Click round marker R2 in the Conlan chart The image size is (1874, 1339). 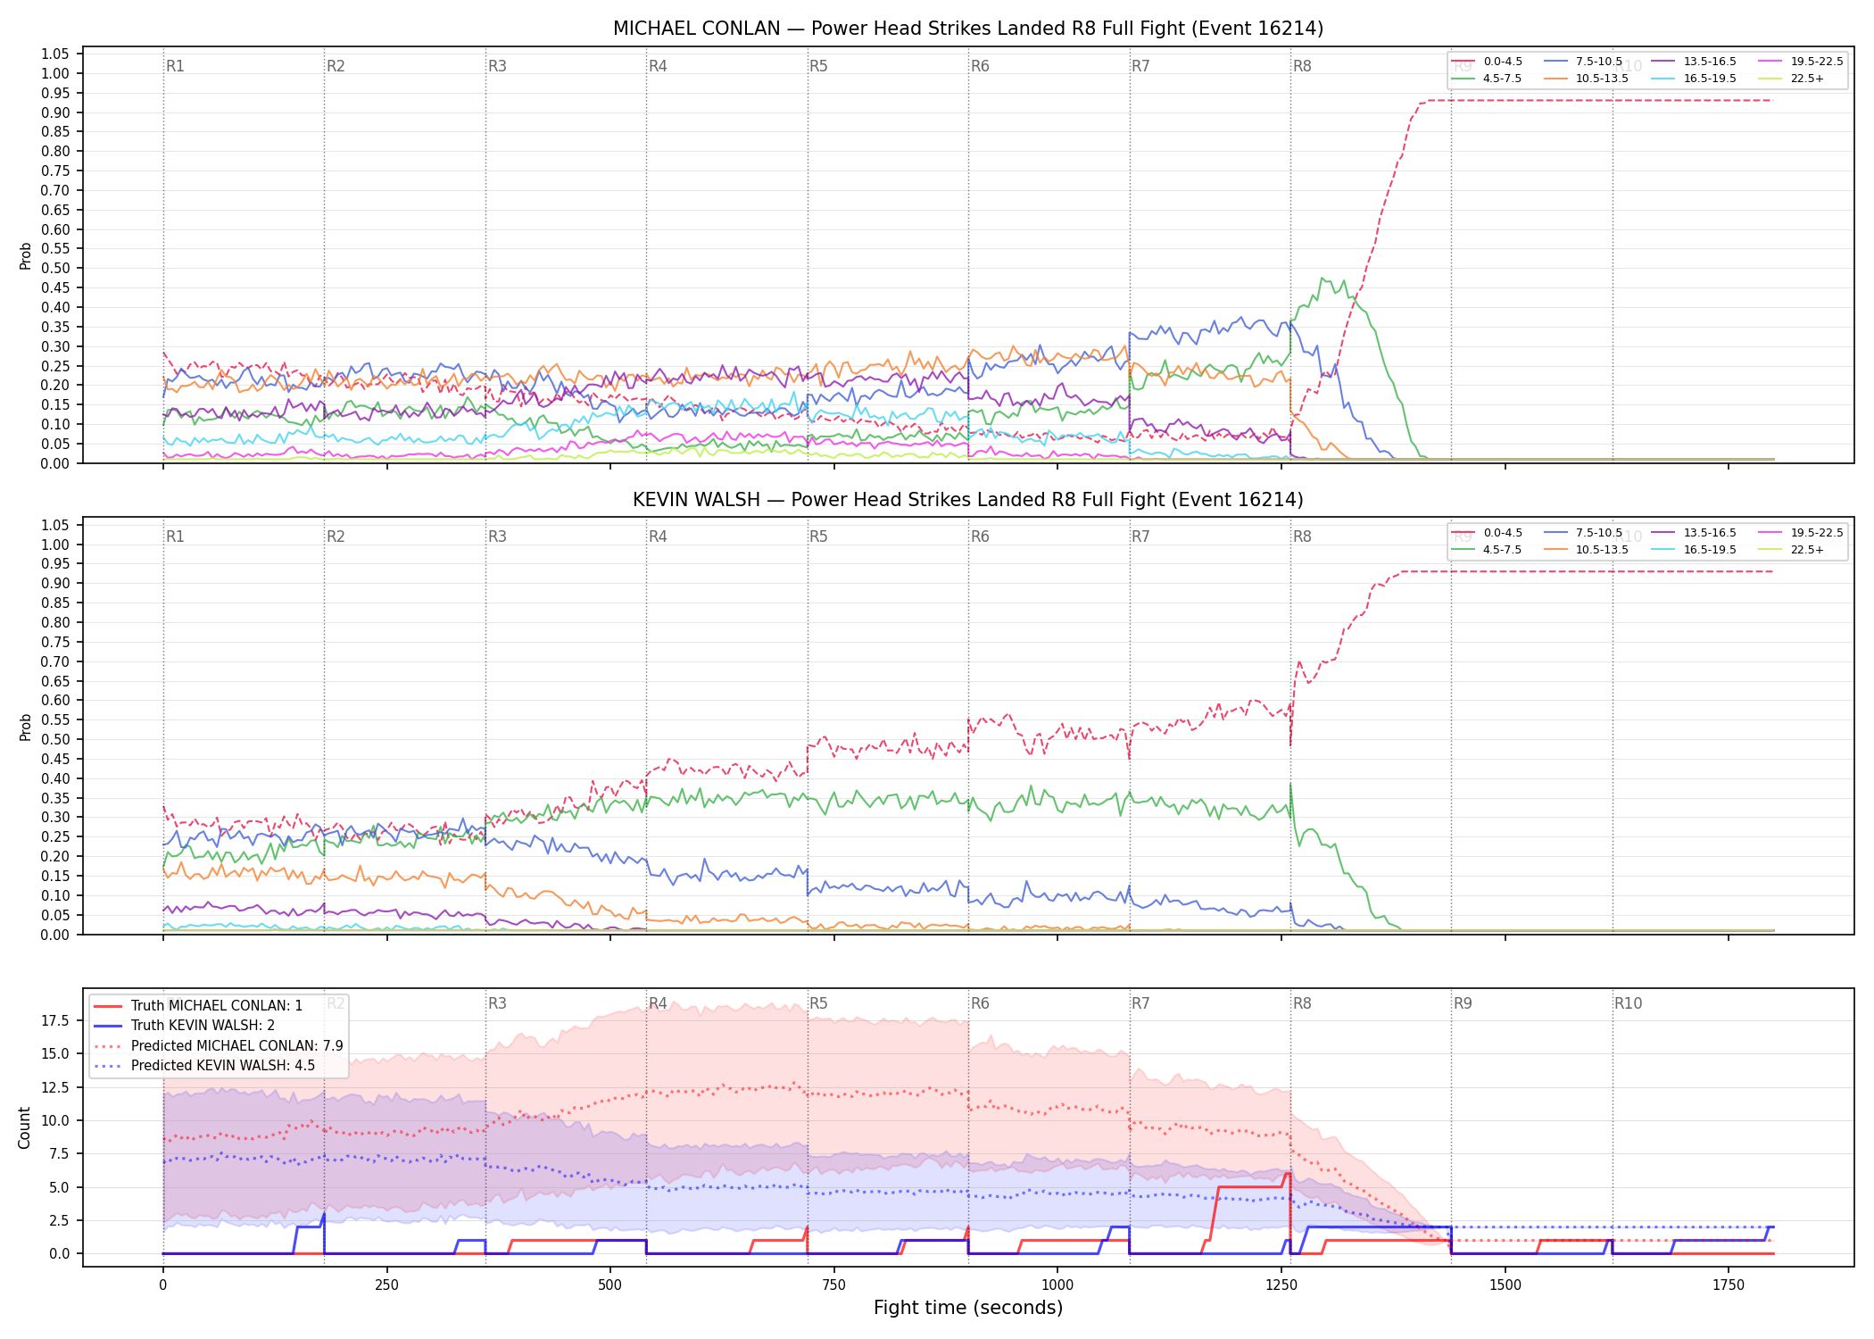(x=336, y=66)
